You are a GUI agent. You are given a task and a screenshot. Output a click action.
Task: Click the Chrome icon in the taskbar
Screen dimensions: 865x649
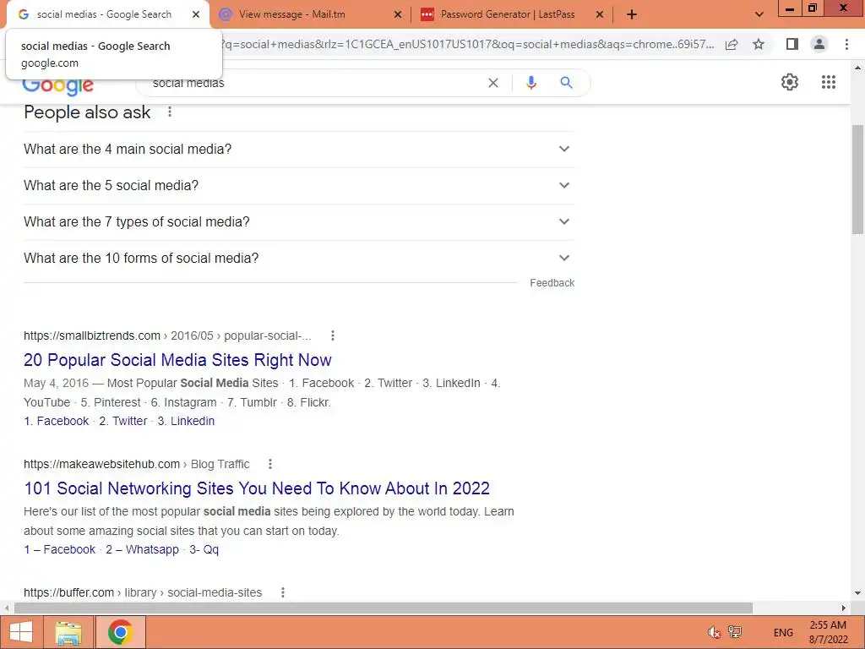pos(120,632)
